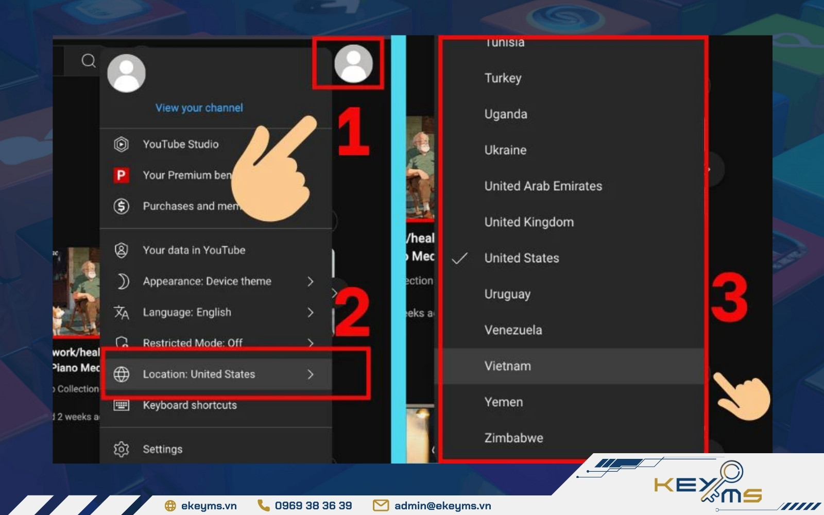824x515 pixels.
Task: Open the old man video thumbnail on left
Action: coord(76,292)
